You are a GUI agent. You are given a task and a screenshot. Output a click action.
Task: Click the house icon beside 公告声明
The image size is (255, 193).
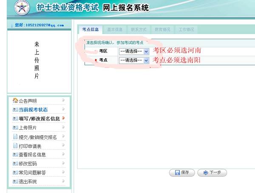[15, 101]
